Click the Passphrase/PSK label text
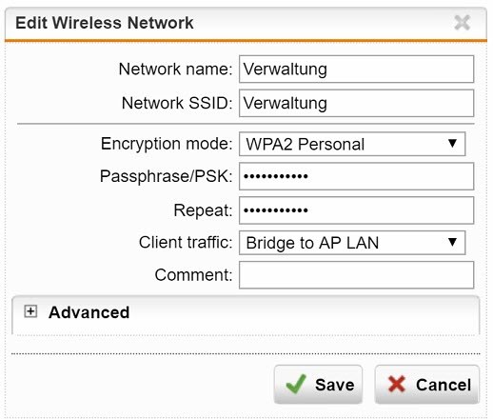 [166, 176]
